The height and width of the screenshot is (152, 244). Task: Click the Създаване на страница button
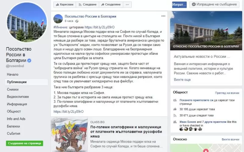(x=25, y=143)
